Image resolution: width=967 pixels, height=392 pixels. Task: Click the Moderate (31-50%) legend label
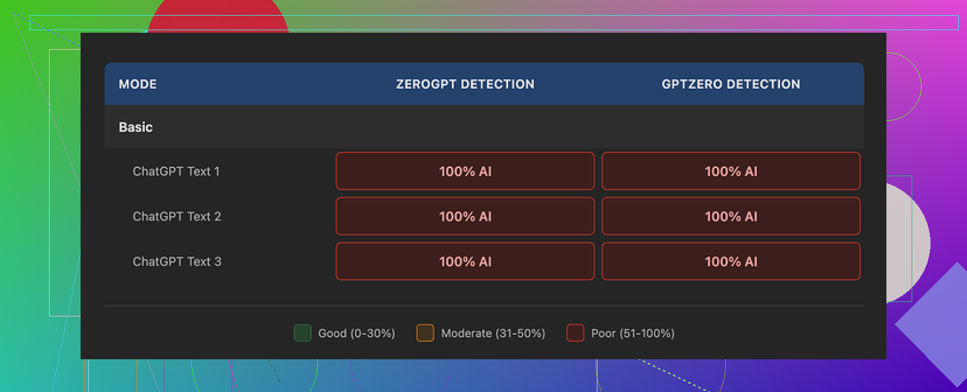tap(493, 333)
